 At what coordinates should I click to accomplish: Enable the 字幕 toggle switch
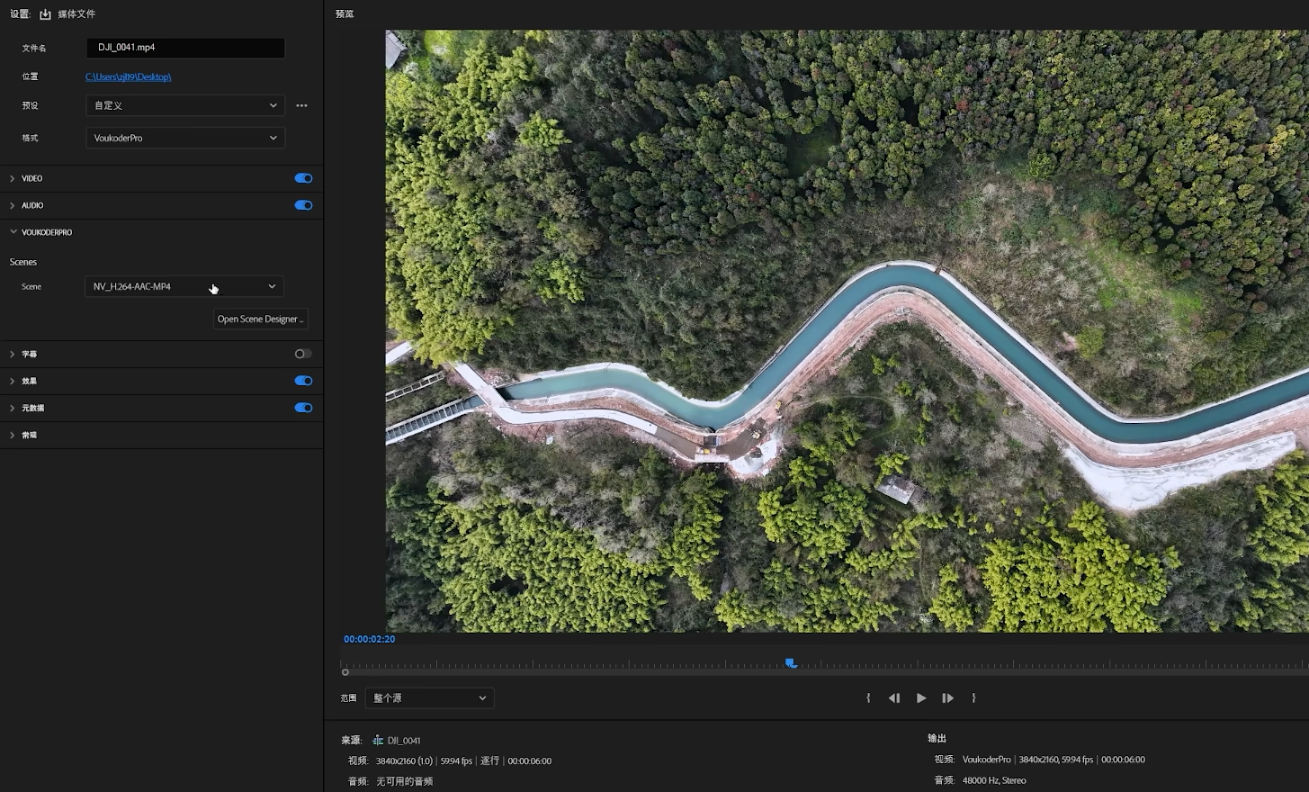pyautogui.click(x=303, y=354)
